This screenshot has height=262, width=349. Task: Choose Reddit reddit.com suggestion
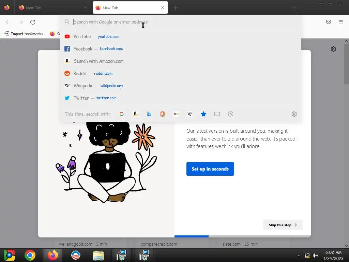181,73
